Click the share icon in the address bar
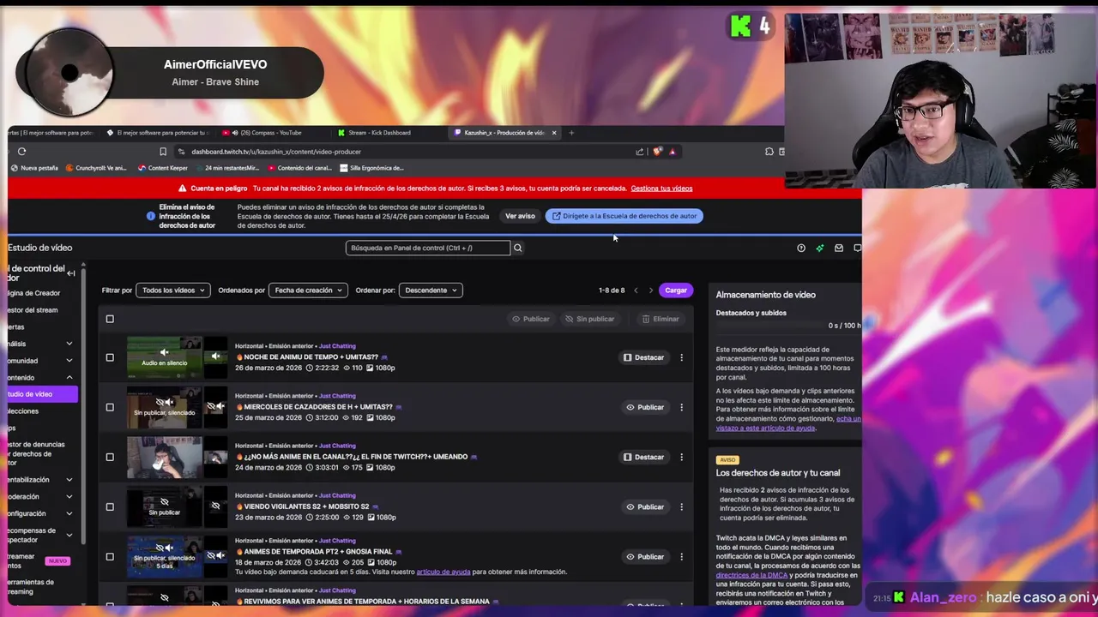 pos(639,152)
